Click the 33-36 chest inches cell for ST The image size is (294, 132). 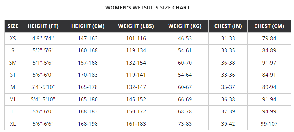tap(228, 75)
